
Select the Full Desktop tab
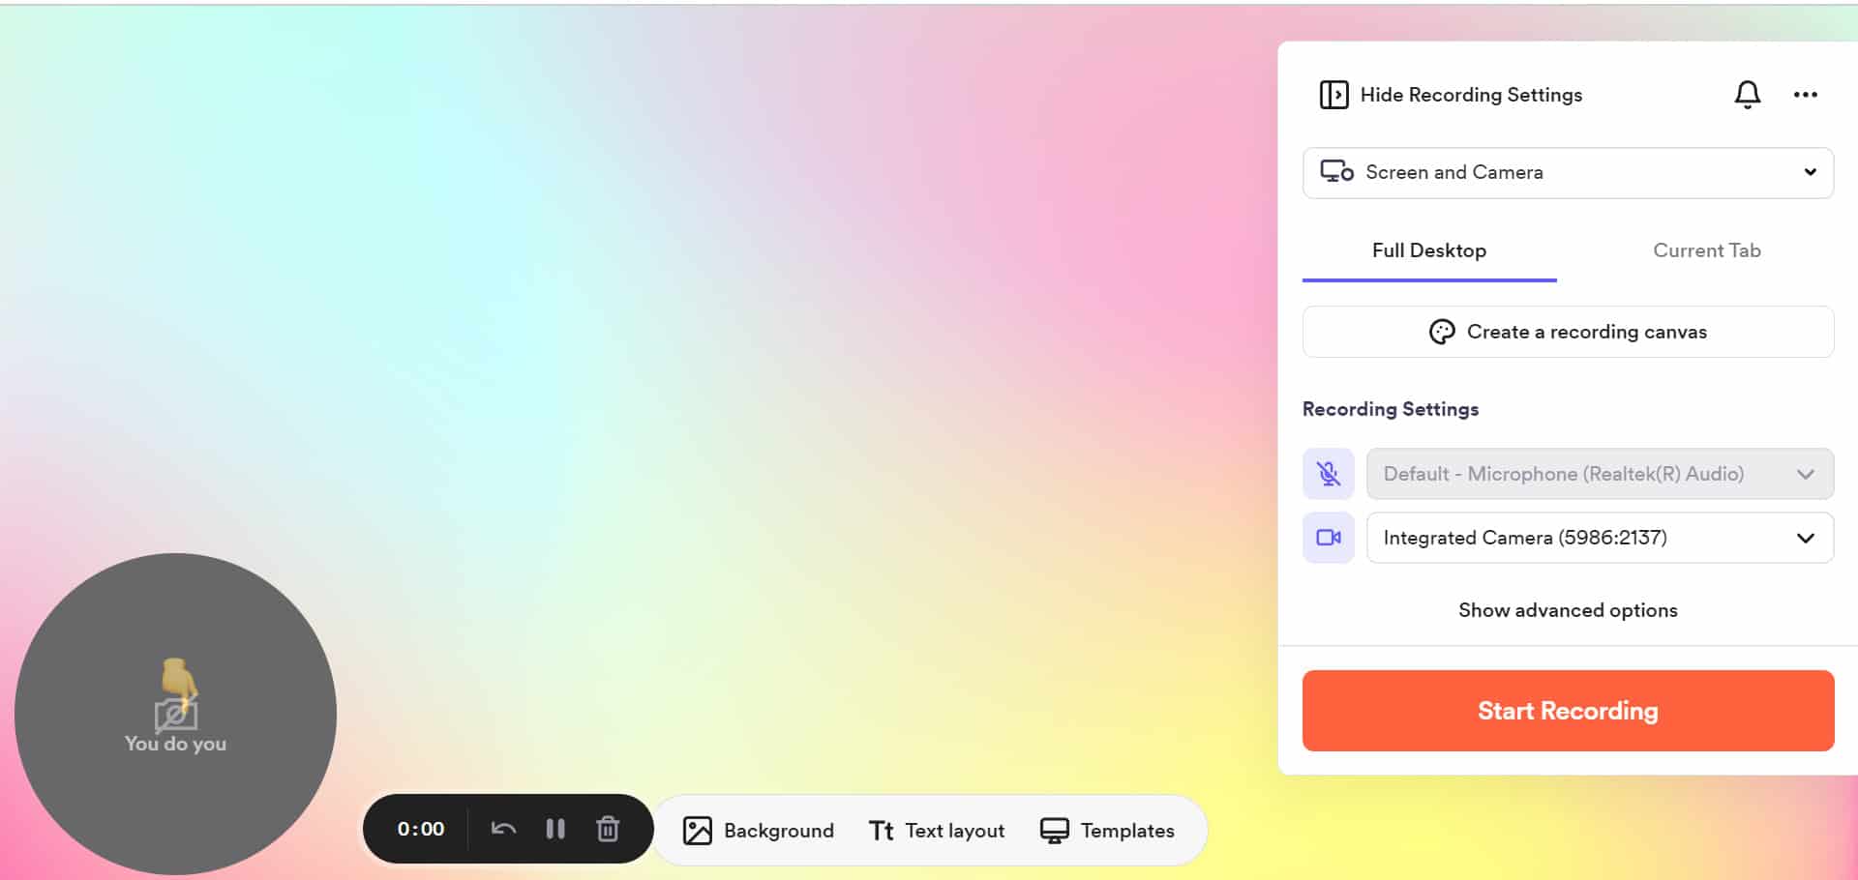click(1429, 250)
